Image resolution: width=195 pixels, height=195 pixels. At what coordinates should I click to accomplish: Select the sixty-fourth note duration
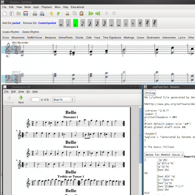[x=104, y=23]
